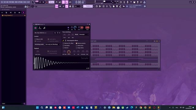The width and height of the screenshot is (196, 110).
Task: Open the FILE menu
Action: tap(2, 2)
